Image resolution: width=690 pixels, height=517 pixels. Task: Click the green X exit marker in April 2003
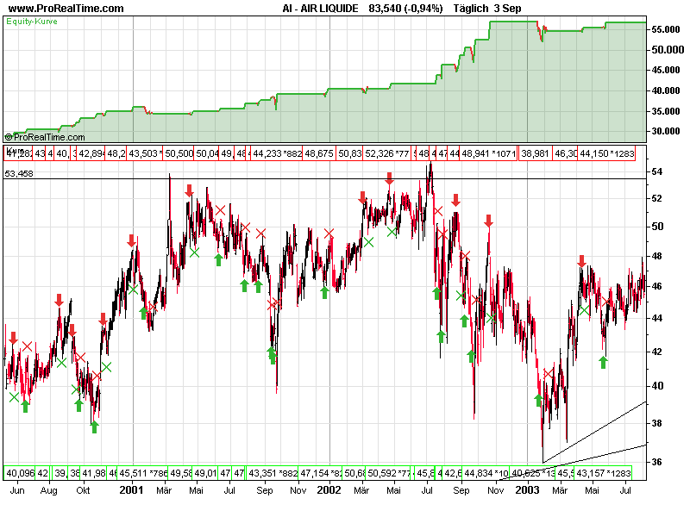pos(585,310)
